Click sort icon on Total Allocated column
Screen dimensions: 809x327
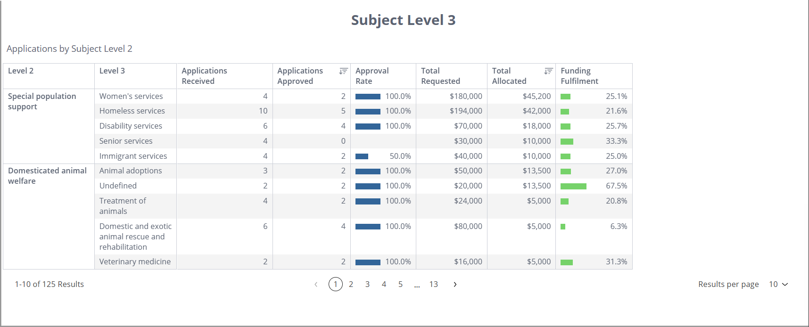[548, 71]
